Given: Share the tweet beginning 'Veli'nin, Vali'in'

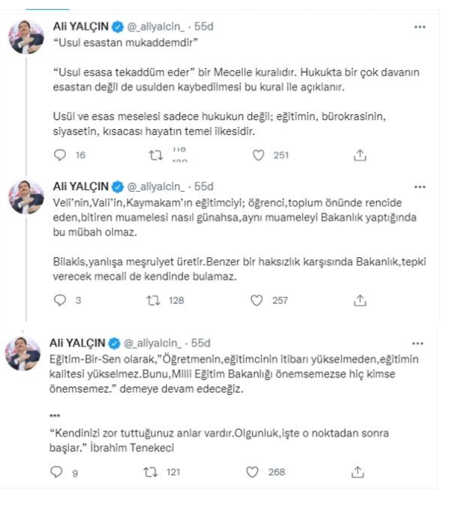Looking at the screenshot, I should pos(360,301).
